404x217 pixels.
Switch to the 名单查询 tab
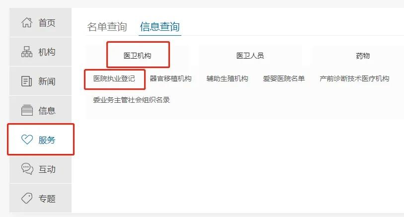107,27
